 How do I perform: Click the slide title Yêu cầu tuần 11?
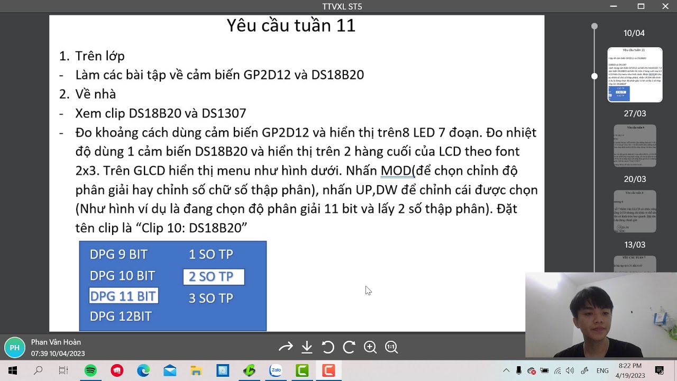pyautogui.click(x=291, y=25)
